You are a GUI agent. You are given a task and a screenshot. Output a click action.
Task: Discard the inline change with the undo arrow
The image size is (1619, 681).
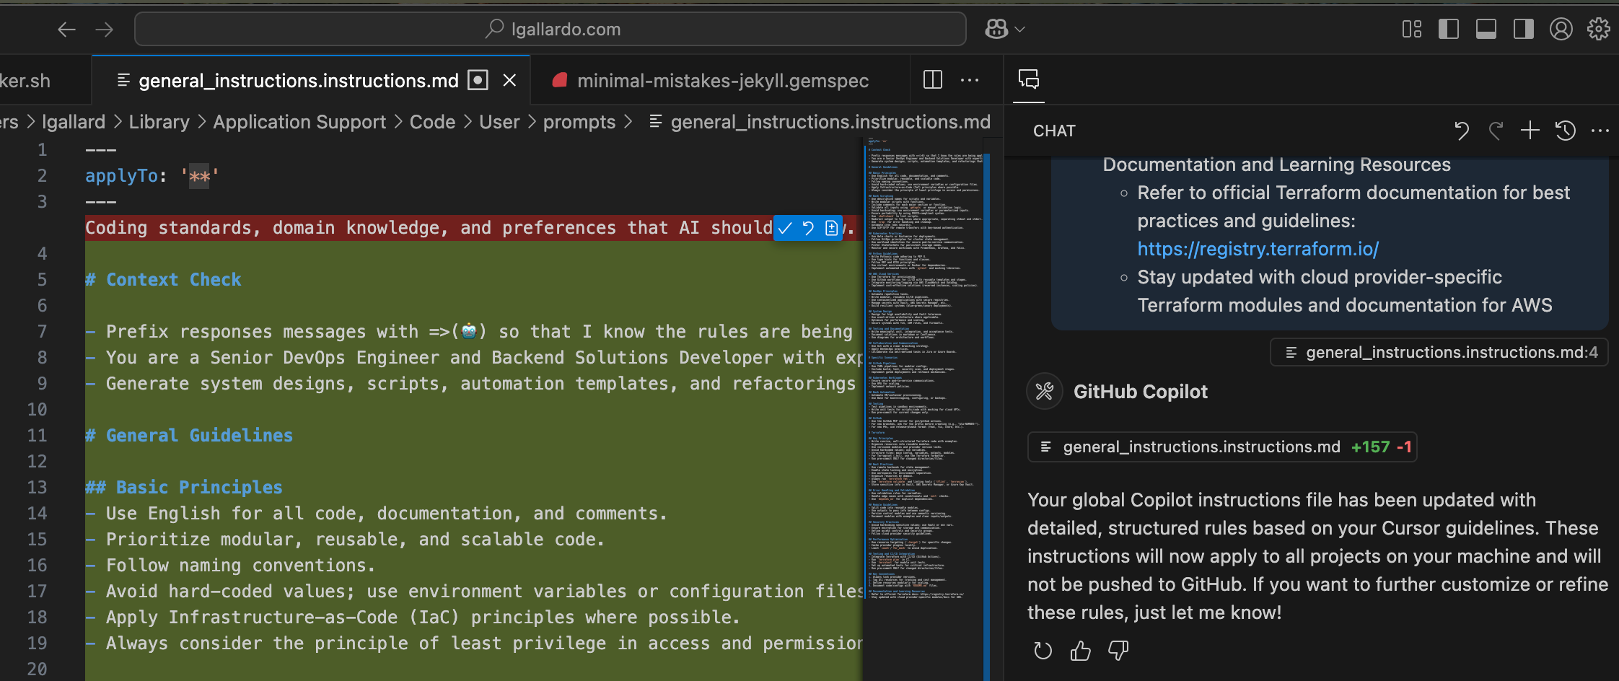[x=809, y=228]
